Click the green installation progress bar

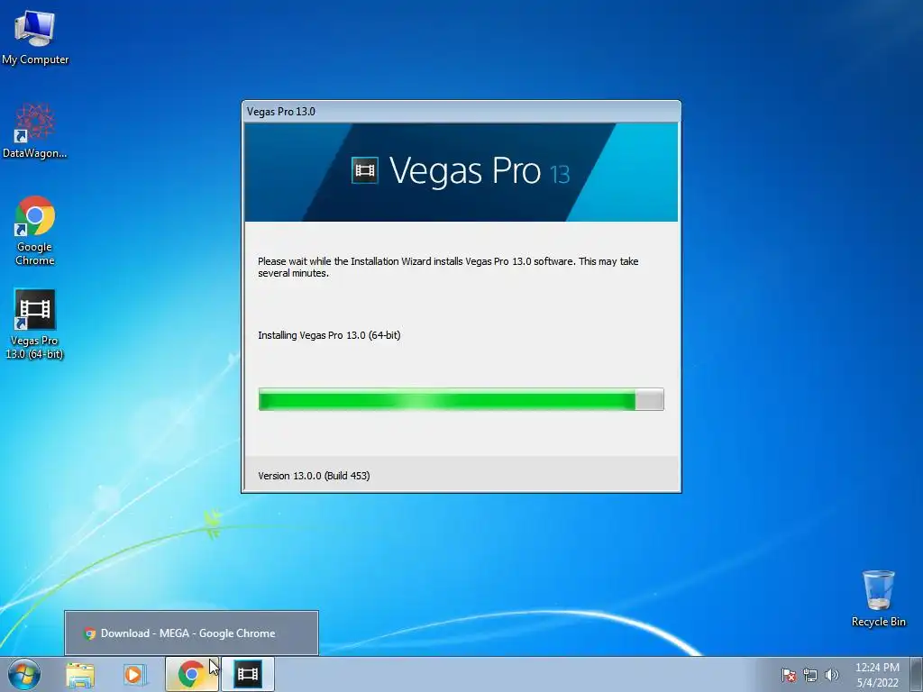461,399
